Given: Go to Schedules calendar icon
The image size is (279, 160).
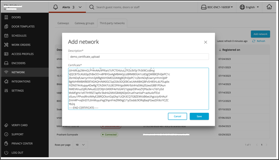Looking at the screenshot, I should tap(6, 36).
